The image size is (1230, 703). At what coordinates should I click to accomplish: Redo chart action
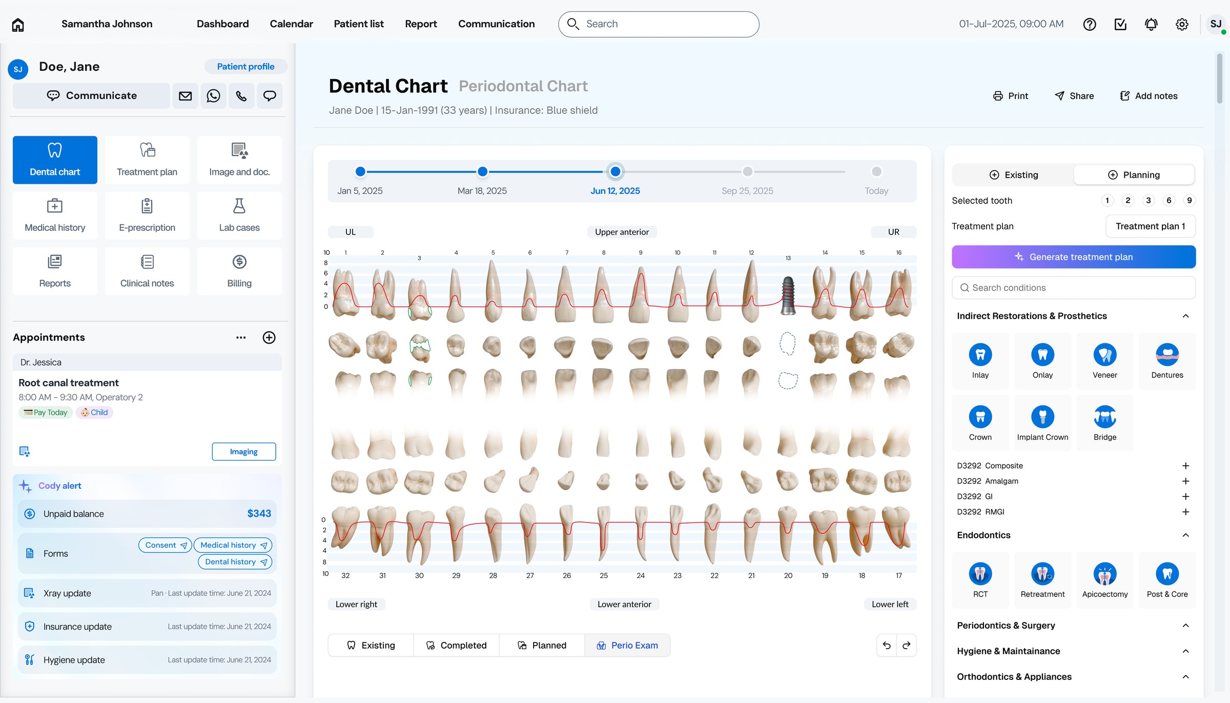[907, 646]
